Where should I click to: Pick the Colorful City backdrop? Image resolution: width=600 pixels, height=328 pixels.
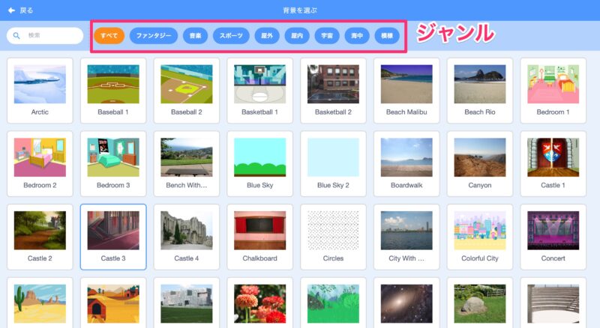coord(480,236)
